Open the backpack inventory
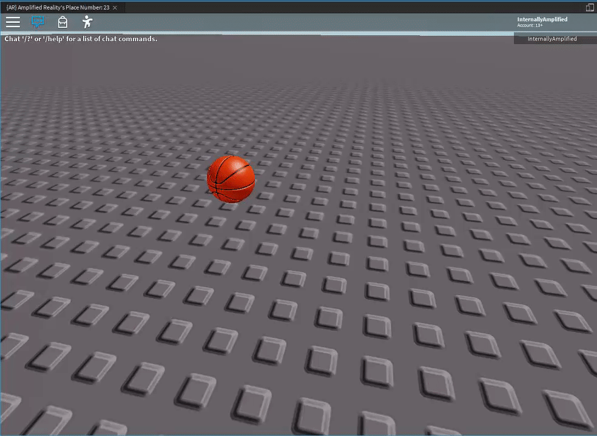Screen dimensions: 597x436 coord(63,22)
